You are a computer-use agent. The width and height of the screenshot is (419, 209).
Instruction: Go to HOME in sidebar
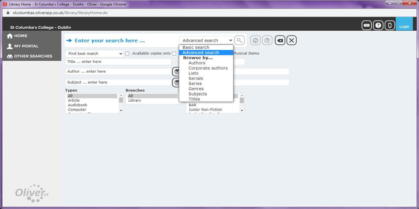point(21,36)
